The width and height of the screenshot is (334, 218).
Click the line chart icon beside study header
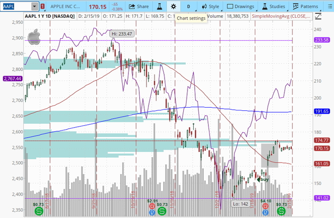click(318, 16)
